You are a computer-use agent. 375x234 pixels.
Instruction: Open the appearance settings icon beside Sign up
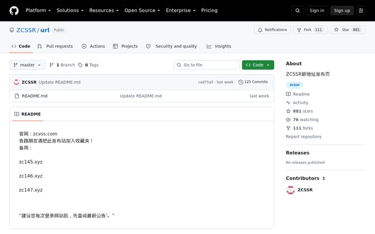(361, 11)
